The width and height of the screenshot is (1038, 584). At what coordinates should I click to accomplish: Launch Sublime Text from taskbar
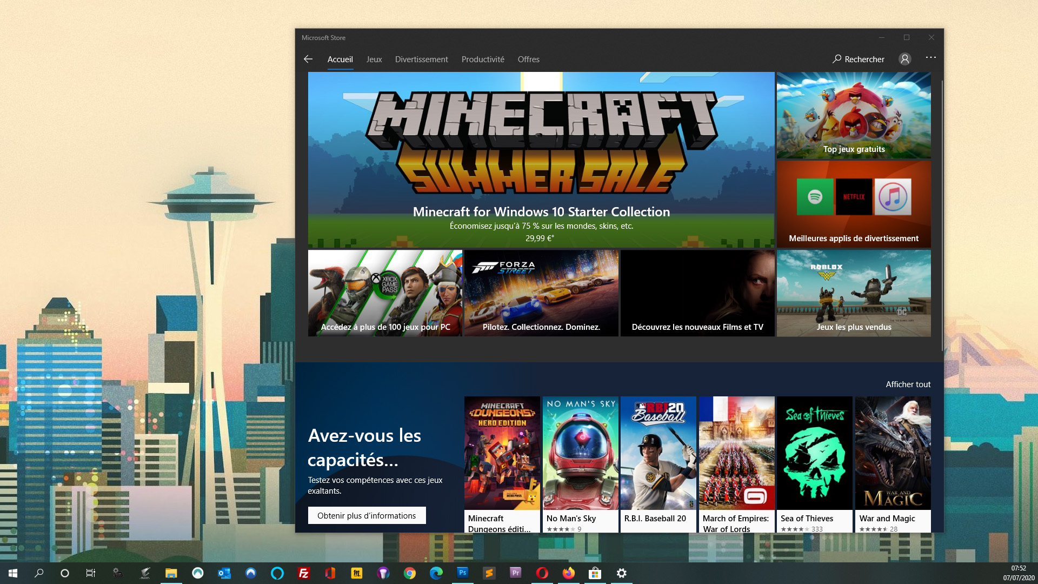click(x=489, y=573)
